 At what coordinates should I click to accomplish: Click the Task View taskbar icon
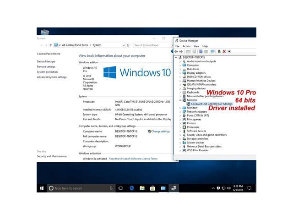click(121, 188)
